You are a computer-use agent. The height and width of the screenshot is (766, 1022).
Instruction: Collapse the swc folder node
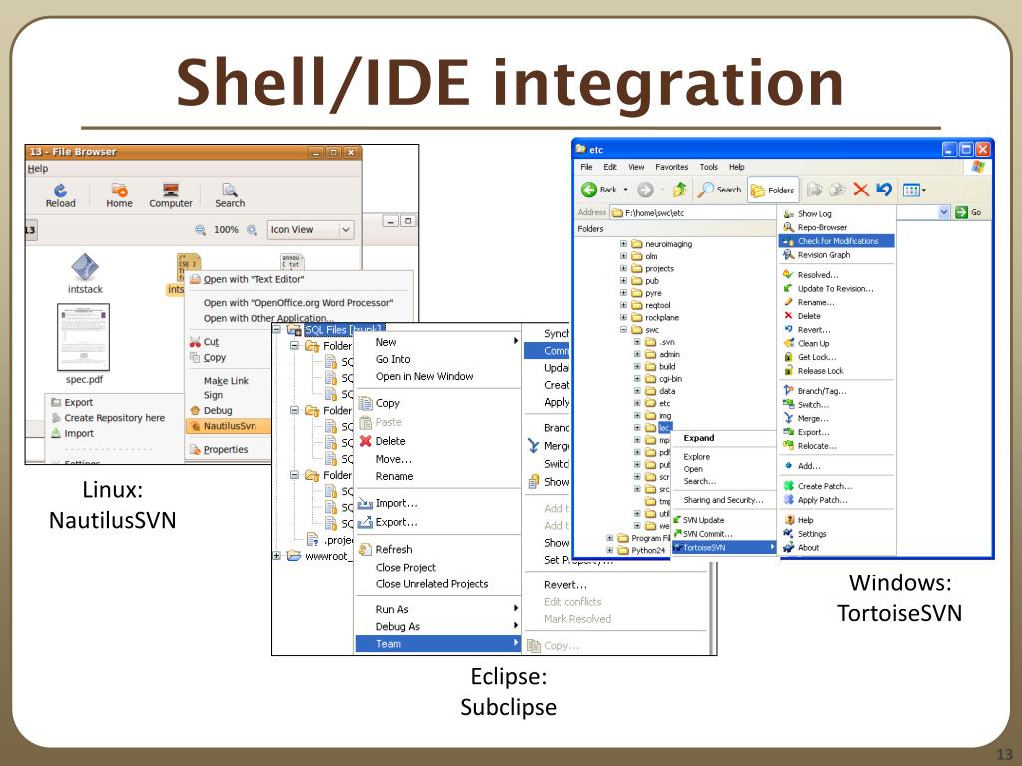pyautogui.click(x=623, y=329)
